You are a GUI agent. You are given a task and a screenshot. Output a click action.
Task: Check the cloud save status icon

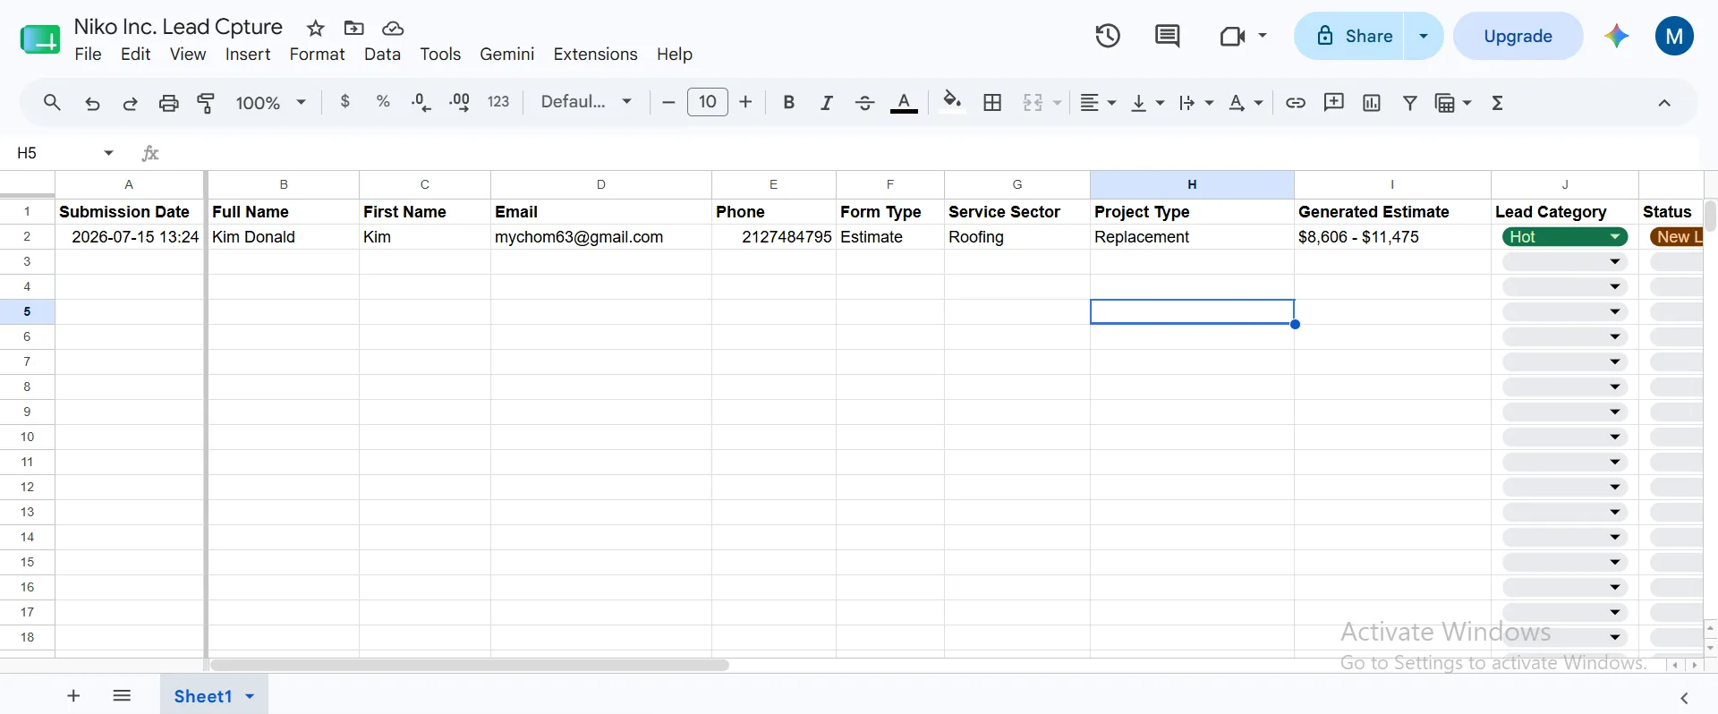393,28
